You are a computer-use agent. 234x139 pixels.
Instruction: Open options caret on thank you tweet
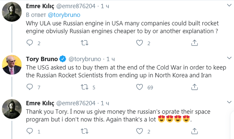click(228, 103)
